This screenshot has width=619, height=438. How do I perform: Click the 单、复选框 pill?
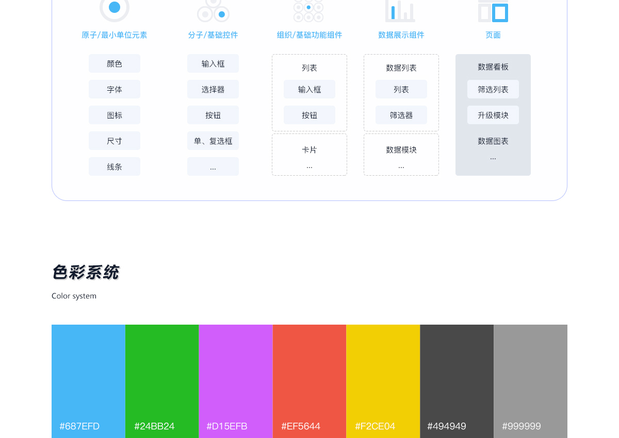(x=213, y=141)
